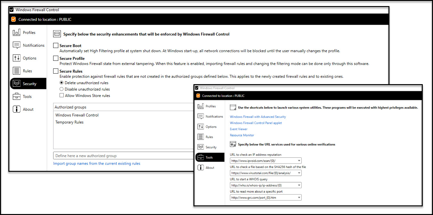Check the Allow Windows Store rules box
Image resolution: width=433 pixels, height=215 pixels.
(x=61, y=96)
